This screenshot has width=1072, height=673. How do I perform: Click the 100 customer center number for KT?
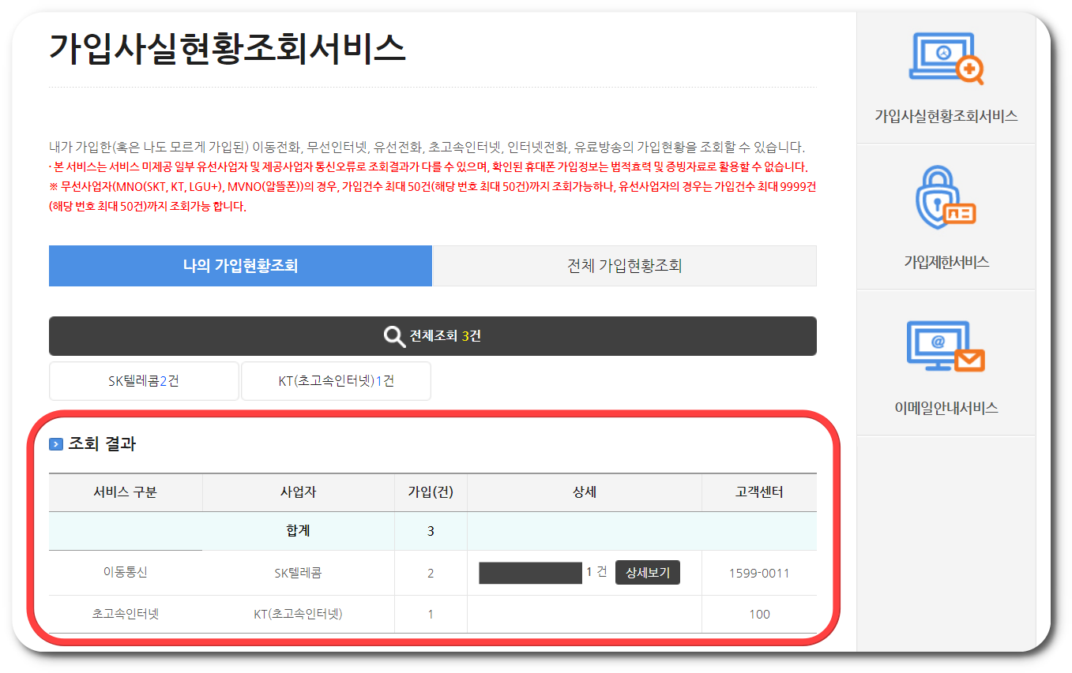[x=759, y=614]
